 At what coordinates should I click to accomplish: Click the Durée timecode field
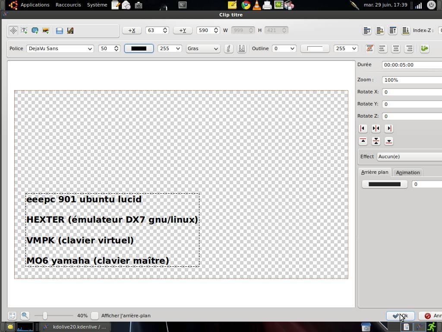click(x=412, y=65)
